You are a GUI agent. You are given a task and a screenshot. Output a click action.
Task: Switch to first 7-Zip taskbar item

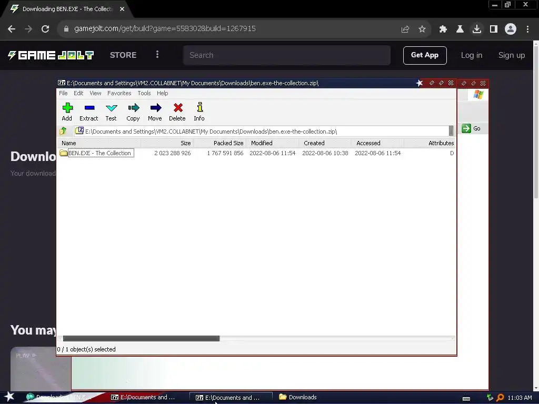click(143, 397)
